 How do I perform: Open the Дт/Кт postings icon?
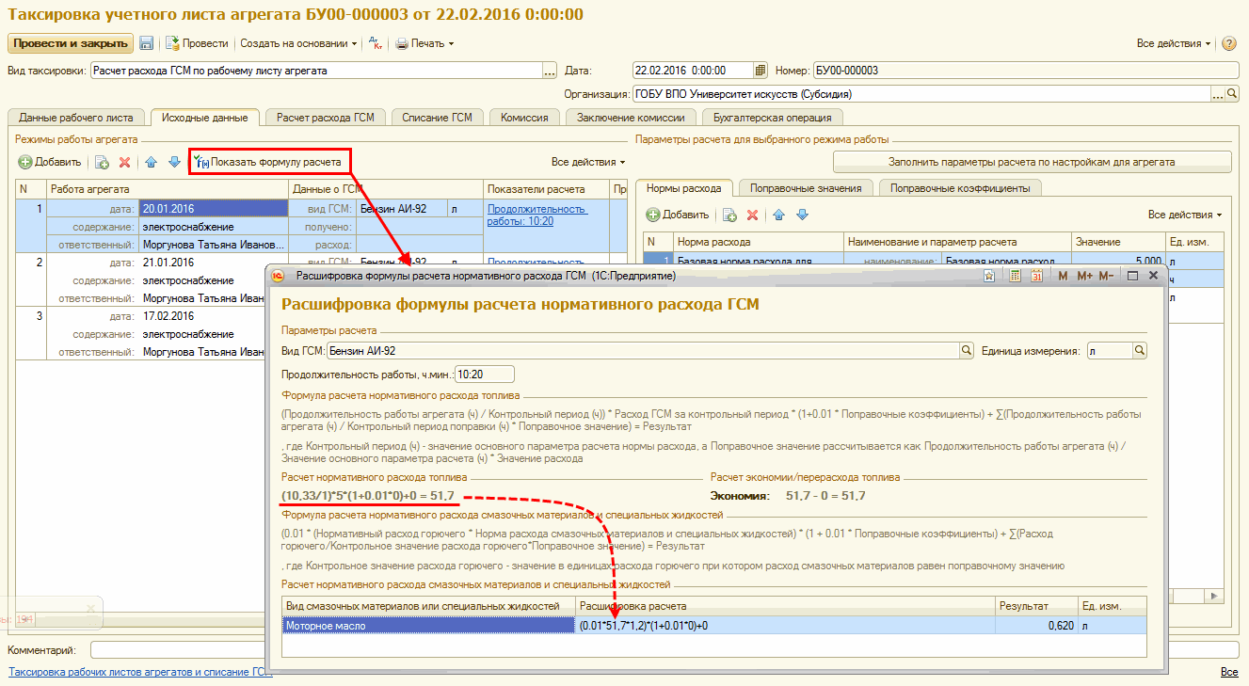(x=375, y=43)
